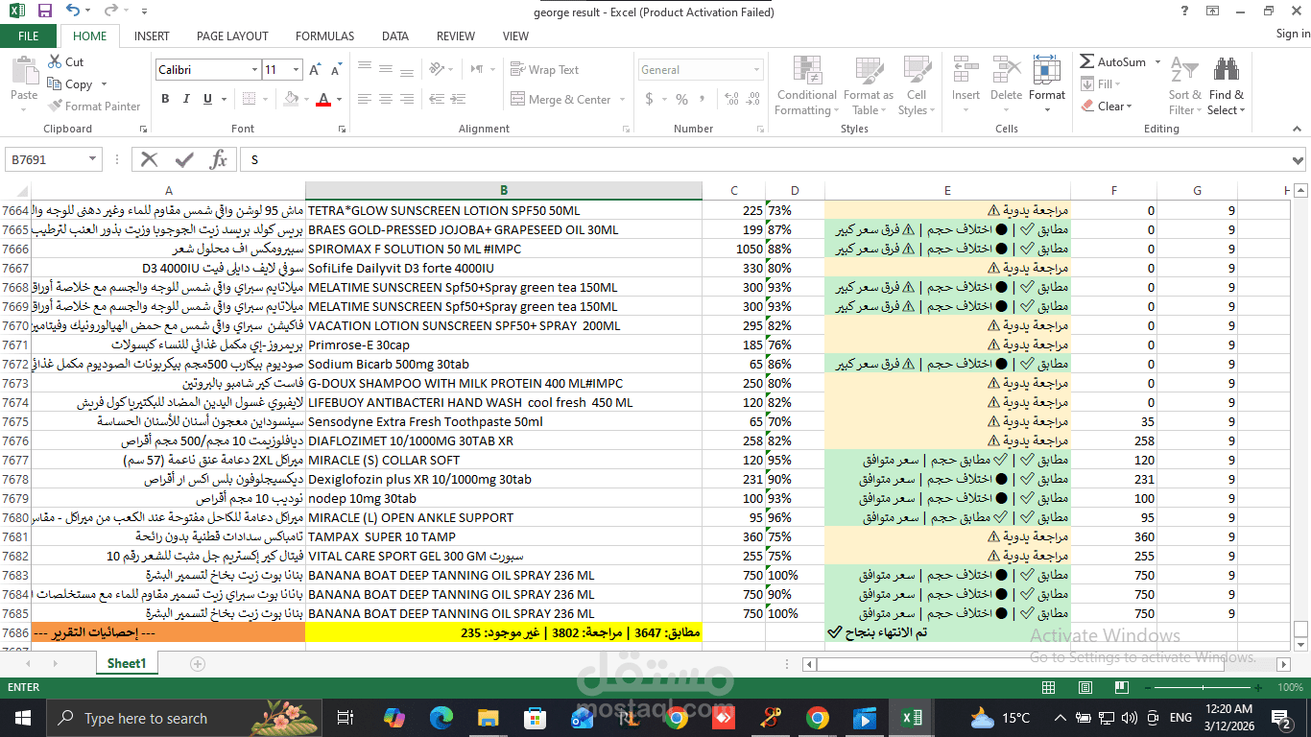Open notification center in system tray

(1281, 718)
